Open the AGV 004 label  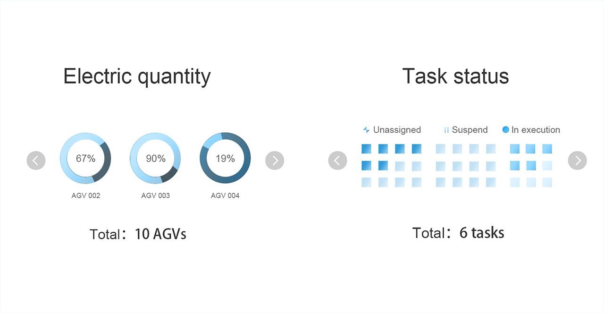(225, 195)
